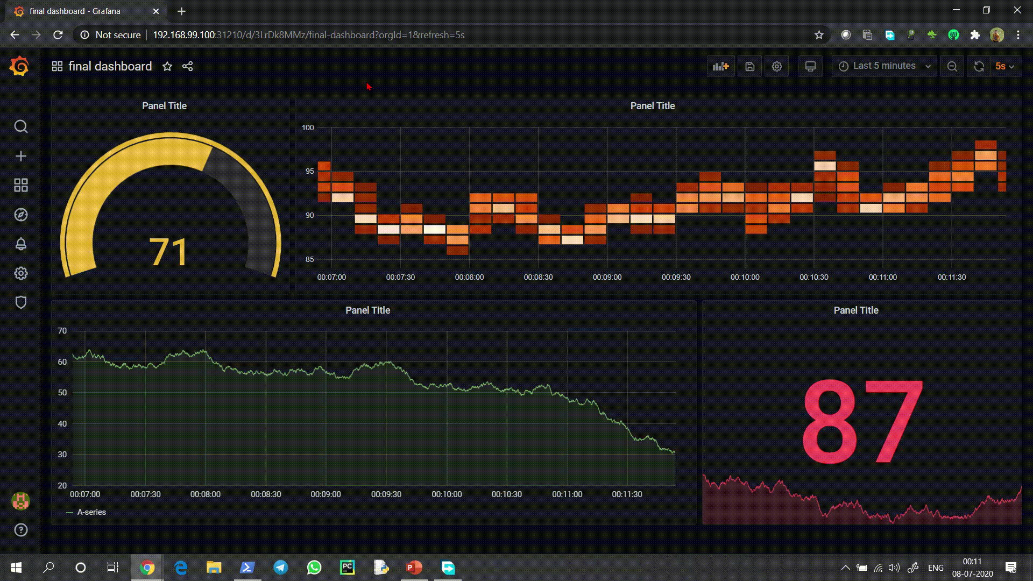Toggle A-series visibility in the legend
Viewport: 1033px width, 581px height.
coord(91,512)
